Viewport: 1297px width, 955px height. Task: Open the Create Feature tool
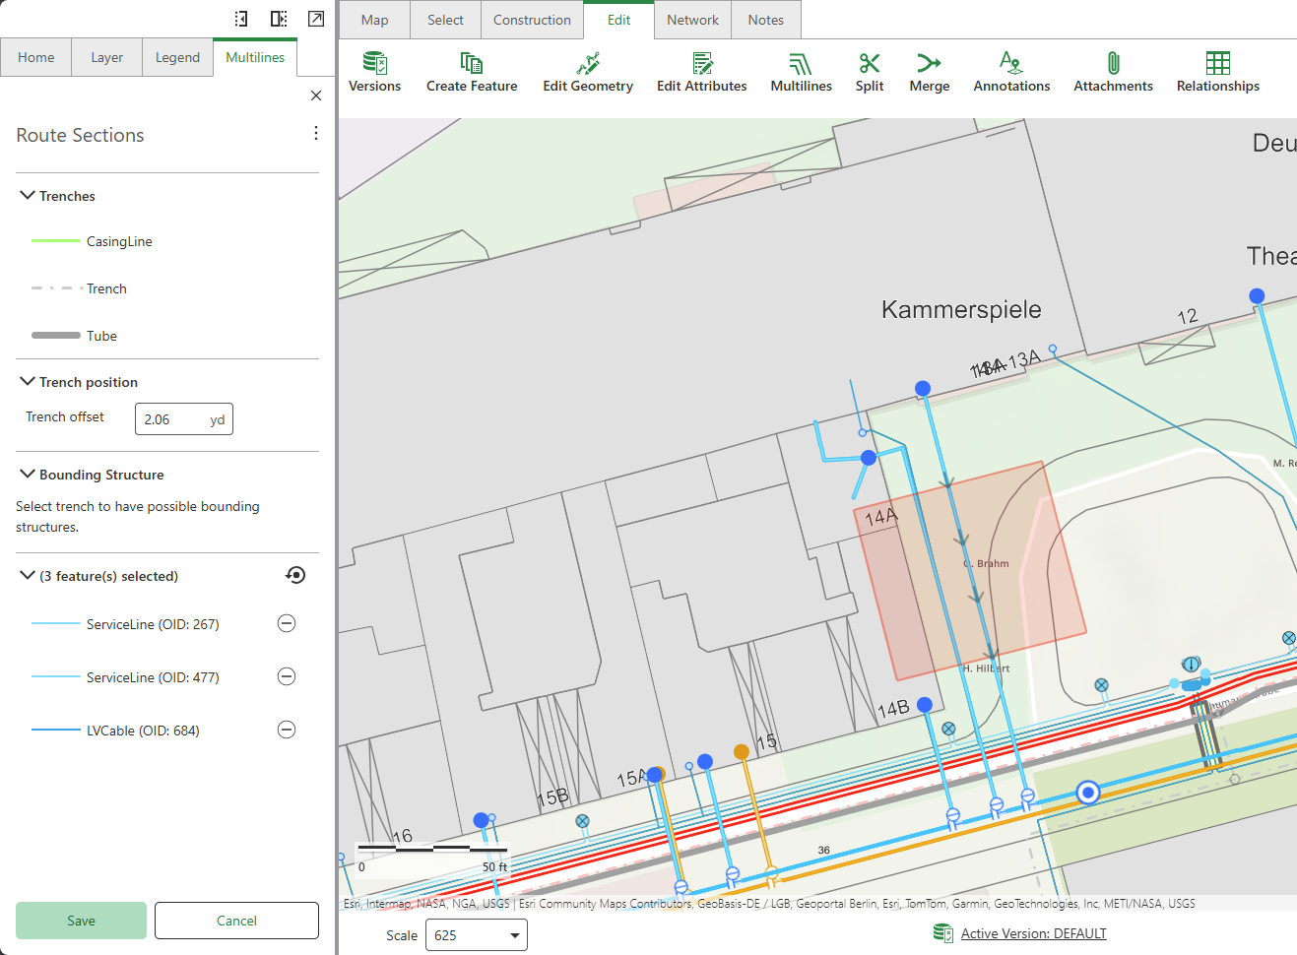(x=472, y=71)
